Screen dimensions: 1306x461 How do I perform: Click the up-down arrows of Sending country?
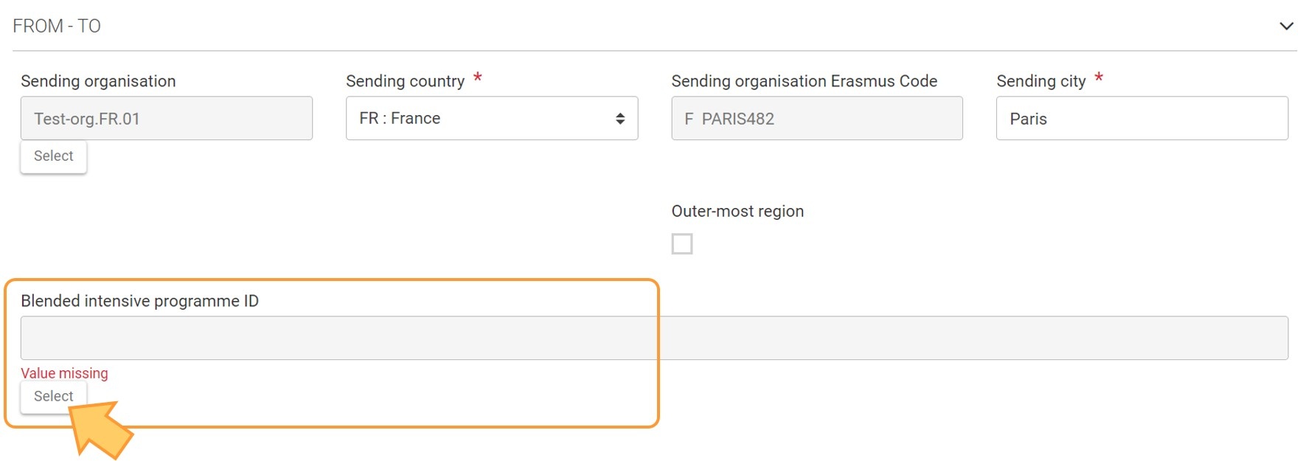click(620, 118)
